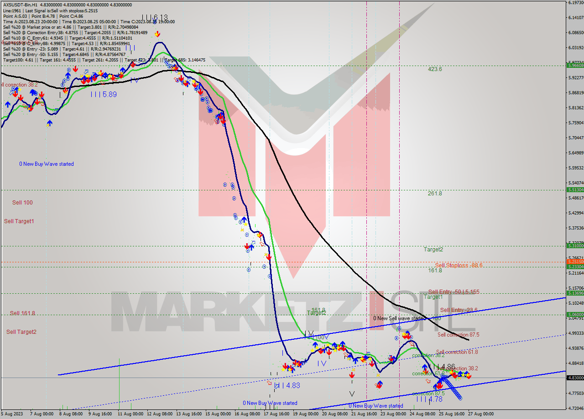Select the hollow red arrow left of 4.83 label
Image resolution: width=584 pixels, height=419 pixels.
click(x=270, y=383)
